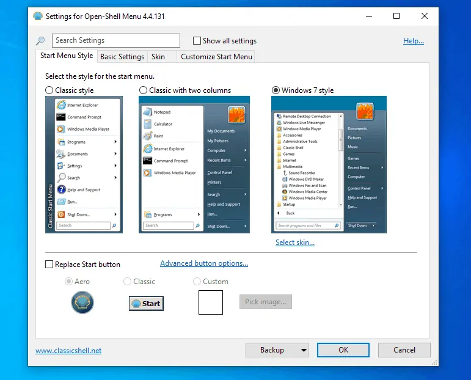Click into the Search Settings field
471x380 pixels.
click(116, 41)
